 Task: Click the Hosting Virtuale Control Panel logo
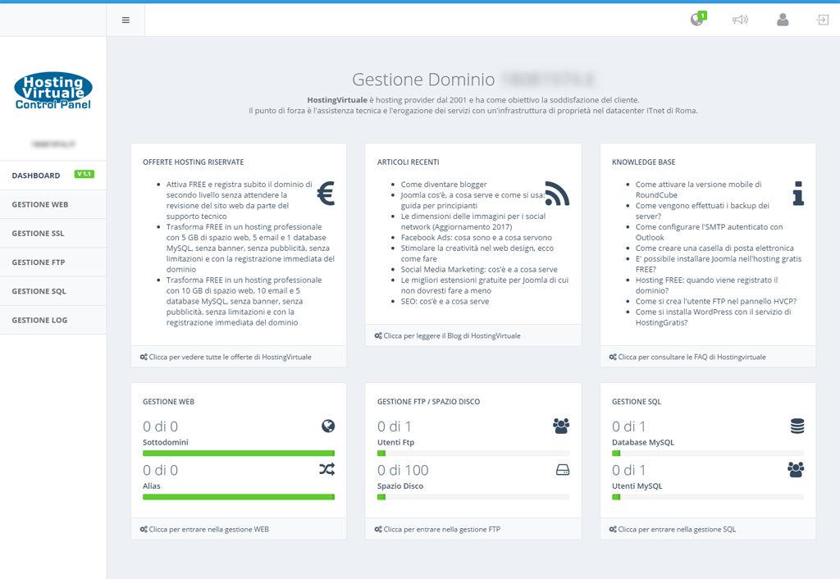(53, 91)
